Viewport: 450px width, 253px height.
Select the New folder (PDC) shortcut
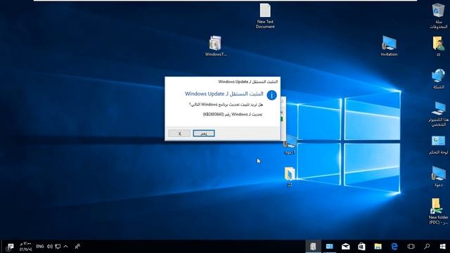coord(438,211)
